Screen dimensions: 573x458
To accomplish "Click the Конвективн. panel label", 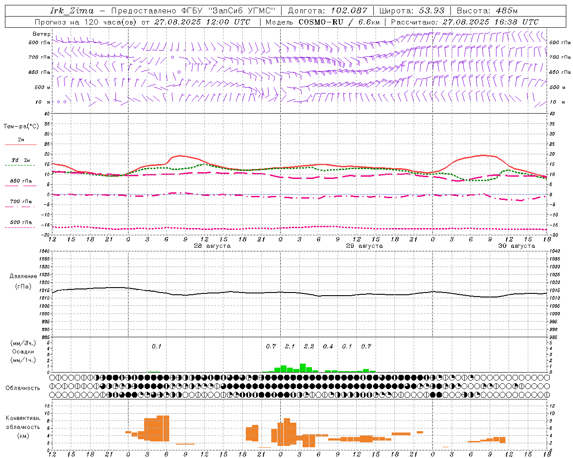I will point(23,418).
